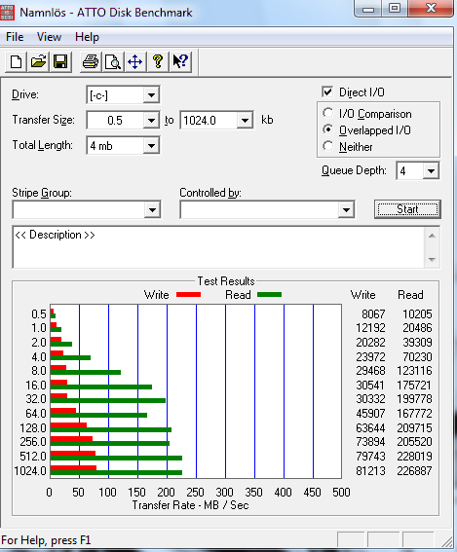The height and width of the screenshot is (552, 457).
Task: Expand the Drive dropdown list
Action: (151, 95)
